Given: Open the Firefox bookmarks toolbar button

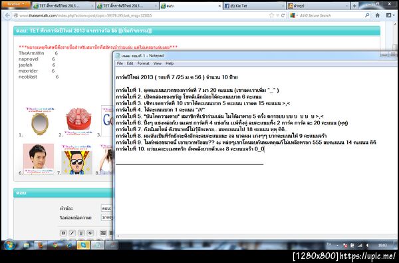Looking at the screenshot, I should pos(390,15).
